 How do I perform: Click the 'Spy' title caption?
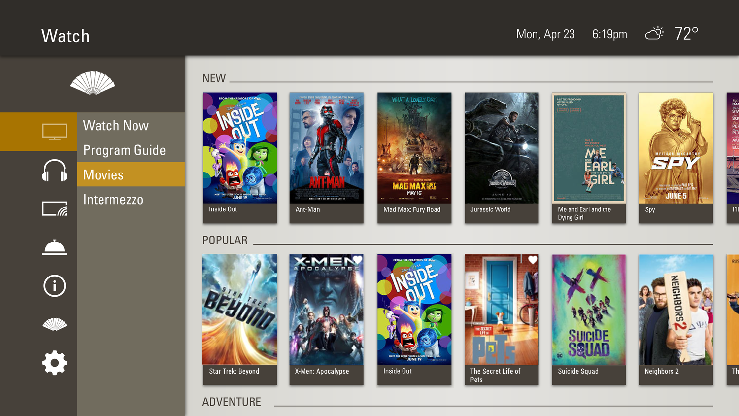[650, 209]
